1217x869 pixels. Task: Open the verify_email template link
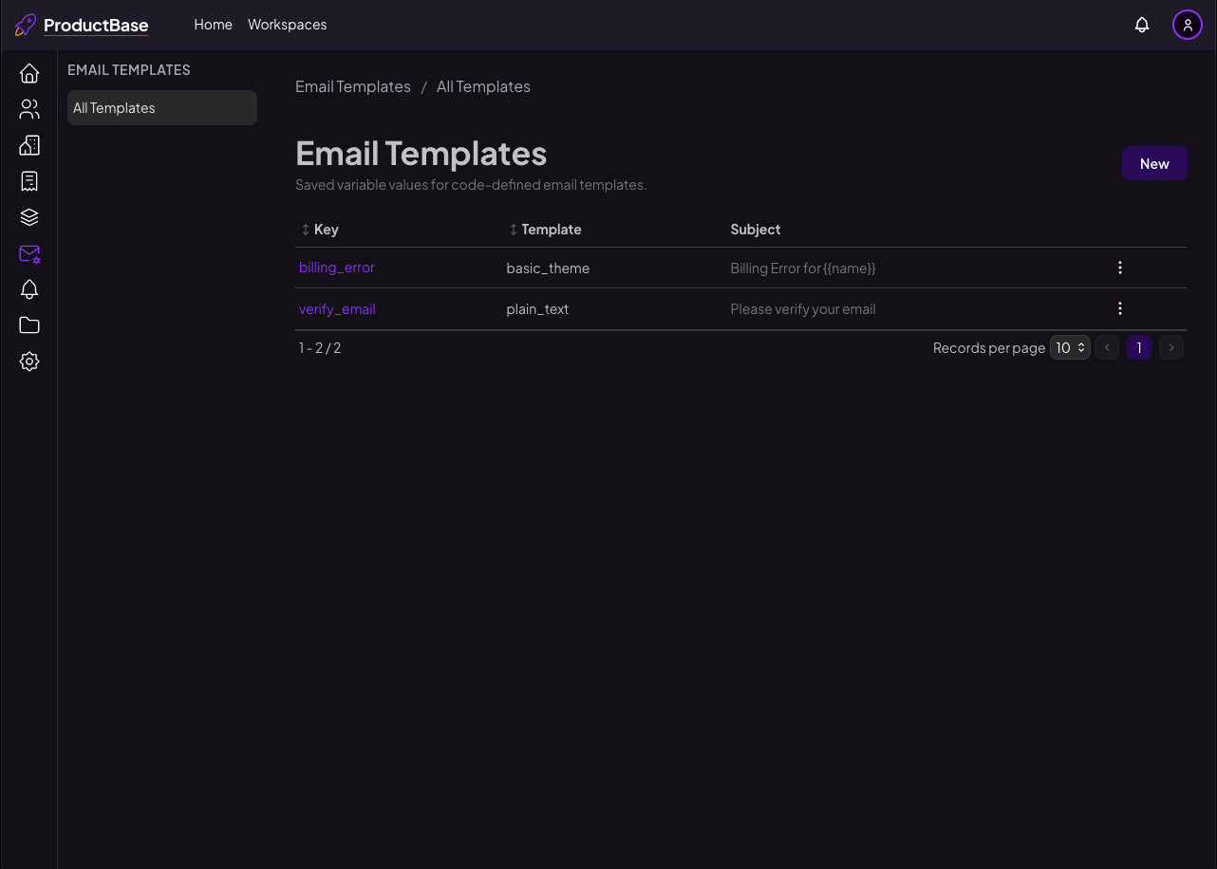click(x=337, y=309)
